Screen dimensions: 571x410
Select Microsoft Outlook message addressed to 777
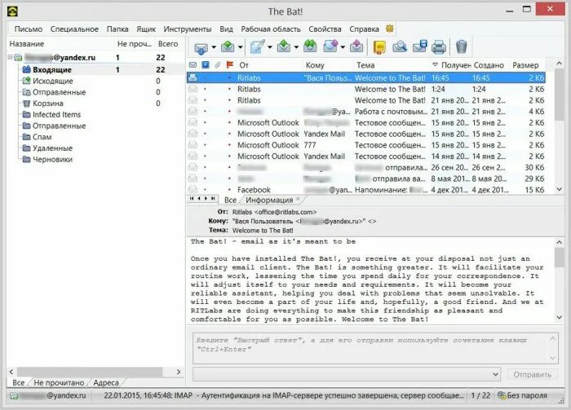click(x=366, y=145)
